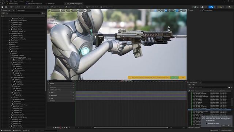
Task: Jump to the end of animation
Action: [x=67, y=128]
